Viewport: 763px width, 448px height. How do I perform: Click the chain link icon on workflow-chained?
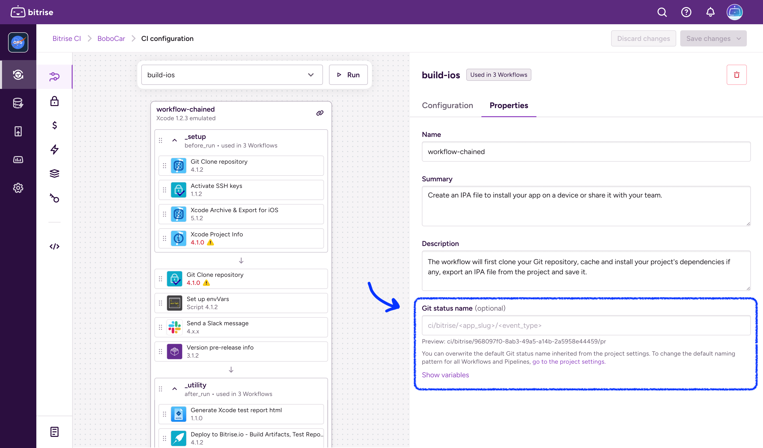pyautogui.click(x=320, y=113)
